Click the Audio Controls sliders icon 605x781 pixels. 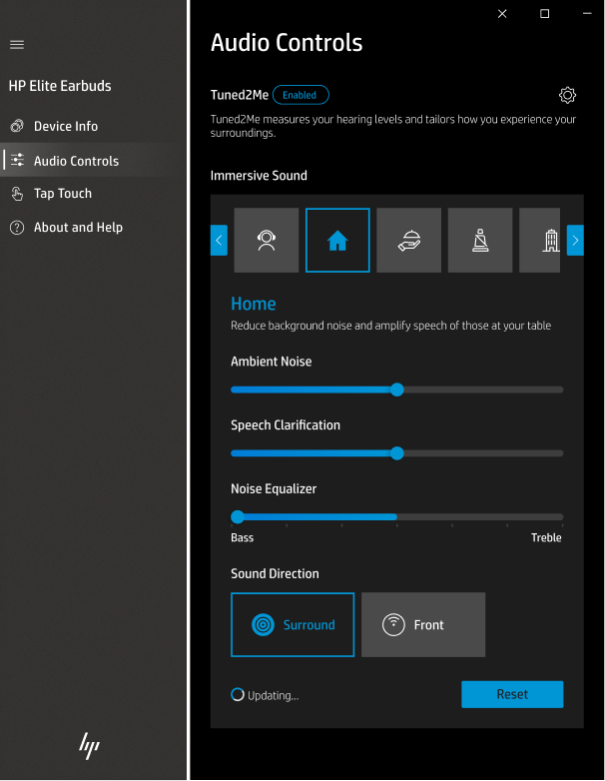pos(17,160)
